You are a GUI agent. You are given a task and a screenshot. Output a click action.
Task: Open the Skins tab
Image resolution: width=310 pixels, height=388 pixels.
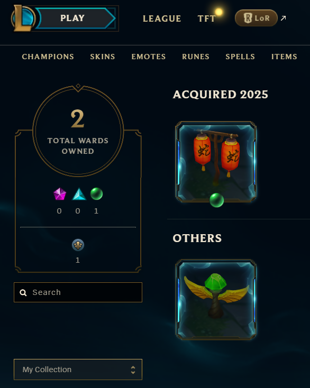(103, 57)
